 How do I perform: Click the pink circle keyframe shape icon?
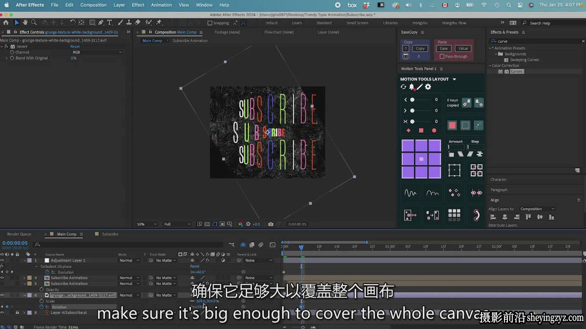(434, 131)
